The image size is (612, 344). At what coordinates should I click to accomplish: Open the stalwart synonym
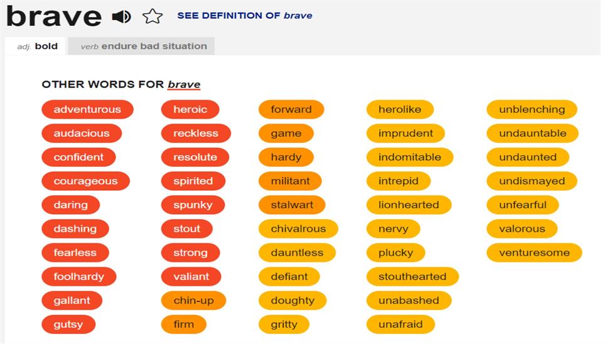pos(292,205)
